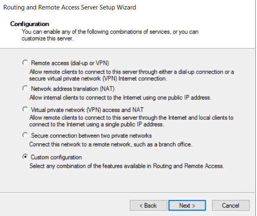Screen dimensions: 257x216
Task: Click the dial-up connection description under Remote access
Action: click(132, 75)
